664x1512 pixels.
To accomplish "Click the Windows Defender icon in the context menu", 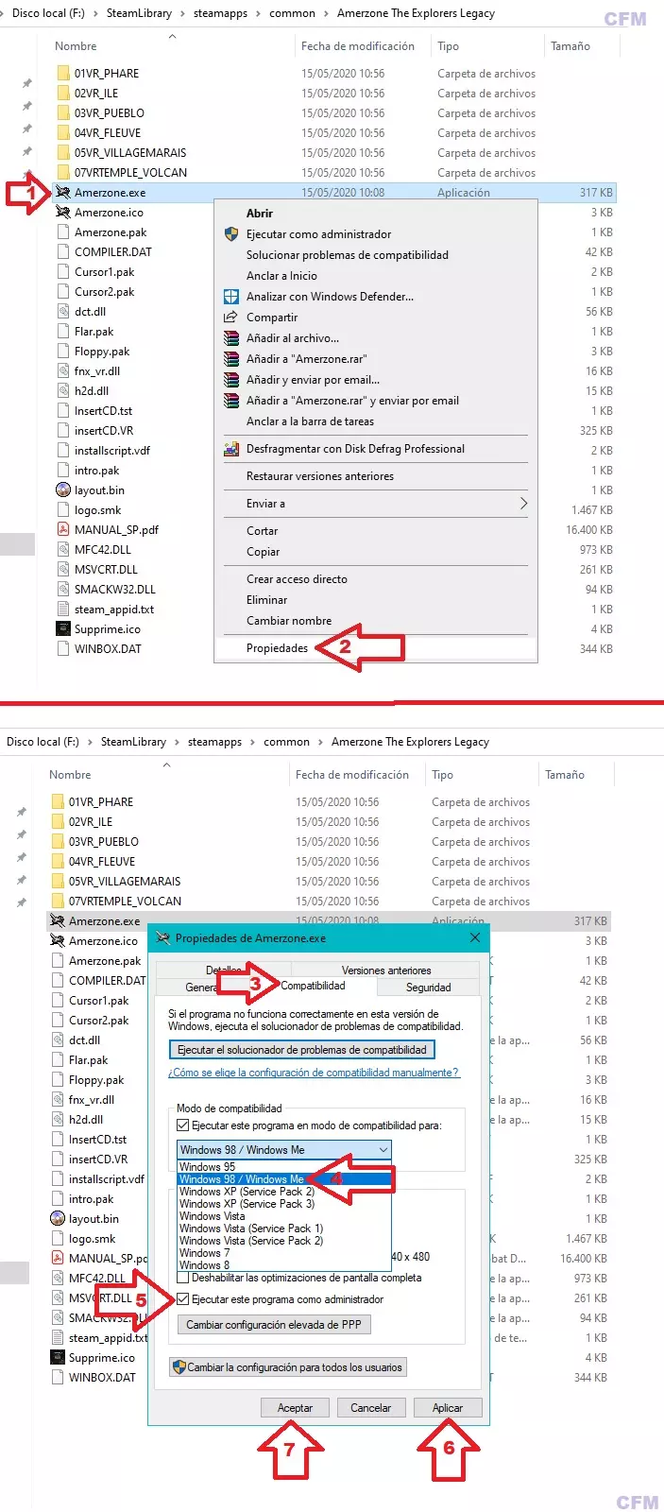I will pos(231,296).
